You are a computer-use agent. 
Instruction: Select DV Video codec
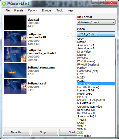(96, 58)
